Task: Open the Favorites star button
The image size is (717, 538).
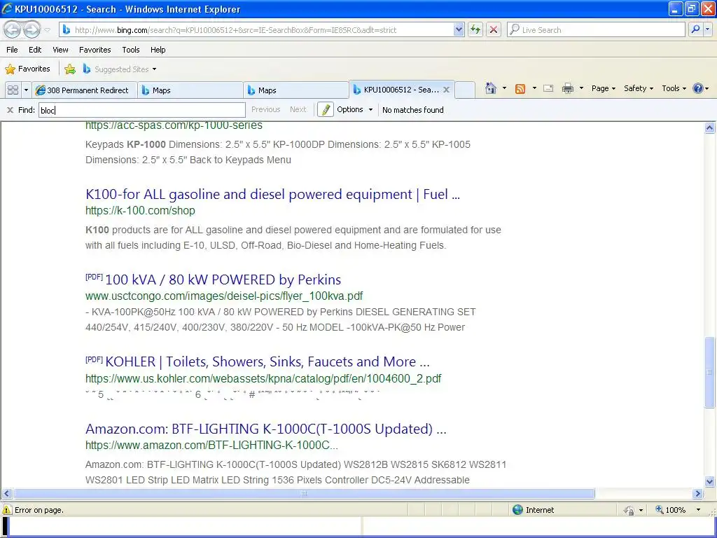Action: (x=28, y=69)
